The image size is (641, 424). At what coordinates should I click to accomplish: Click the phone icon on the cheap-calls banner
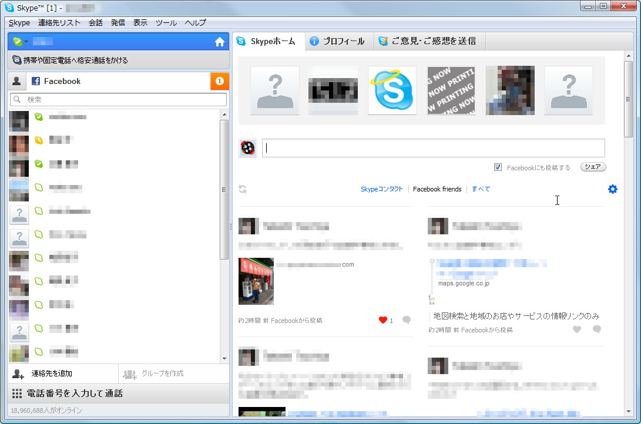[16, 60]
